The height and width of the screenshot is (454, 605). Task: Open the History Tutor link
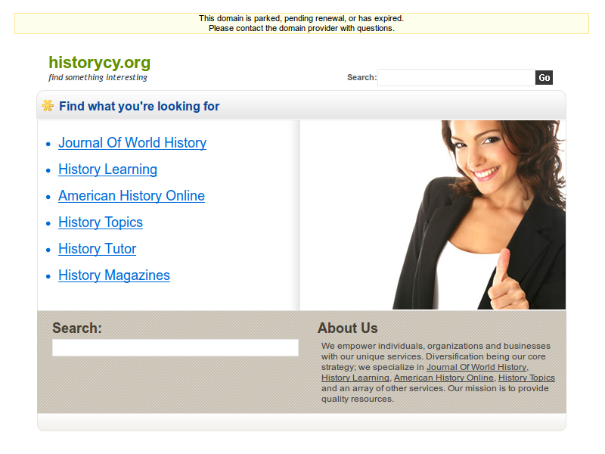pos(98,249)
